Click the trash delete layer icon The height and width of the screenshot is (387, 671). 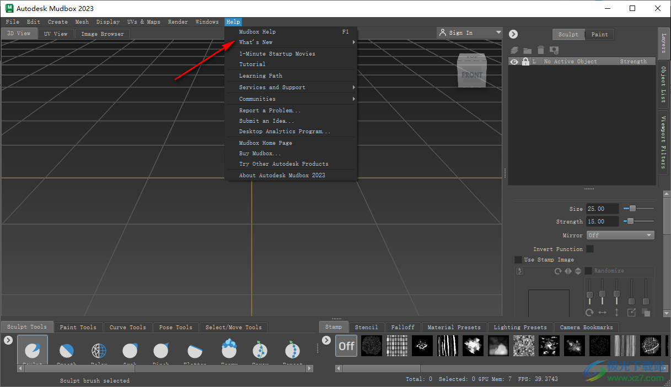click(x=541, y=50)
